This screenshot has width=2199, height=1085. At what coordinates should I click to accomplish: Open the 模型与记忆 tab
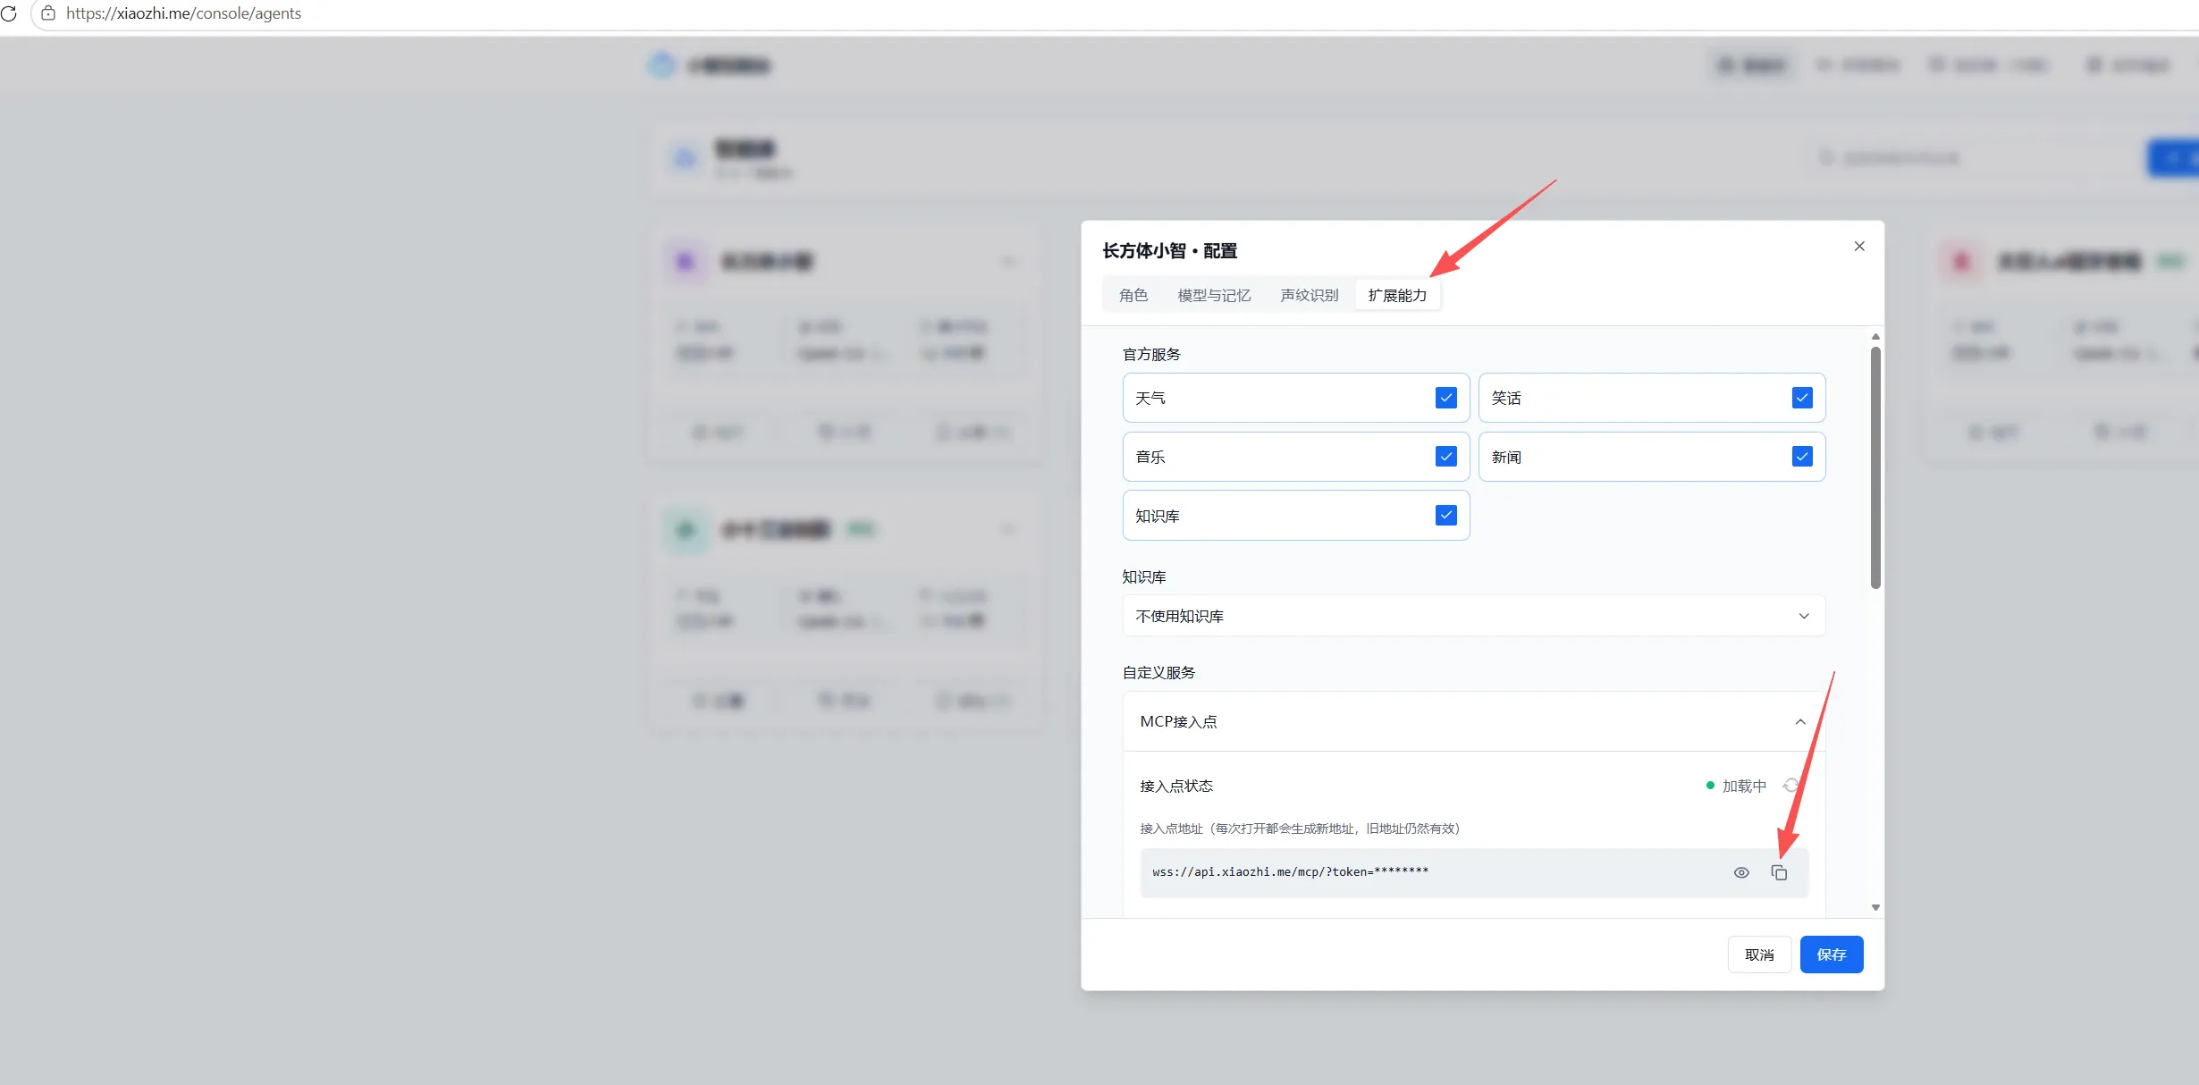1214,295
